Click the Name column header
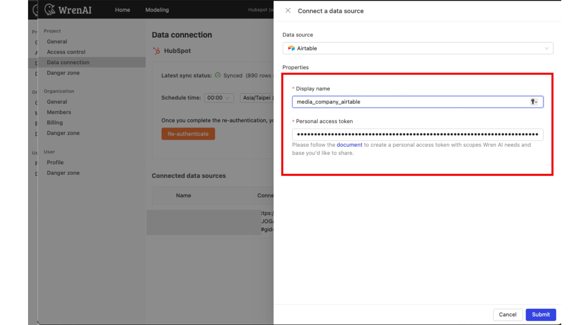 [183, 196]
